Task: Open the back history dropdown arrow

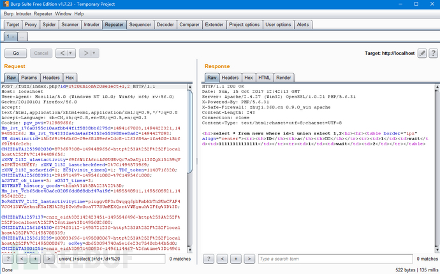Action: coord(71,53)
